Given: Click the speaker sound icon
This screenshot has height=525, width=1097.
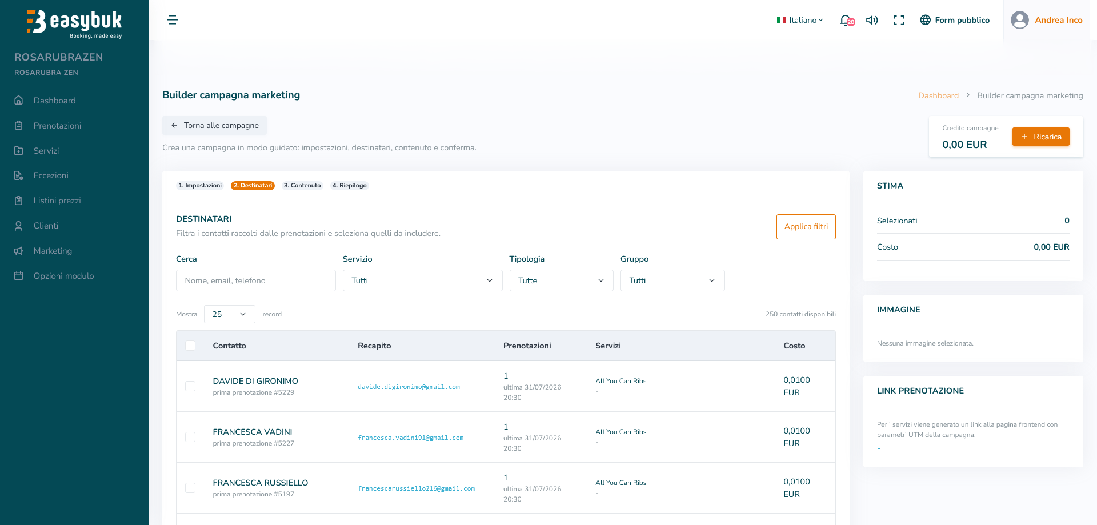Looking at the screenshot, I should (872, 20).
